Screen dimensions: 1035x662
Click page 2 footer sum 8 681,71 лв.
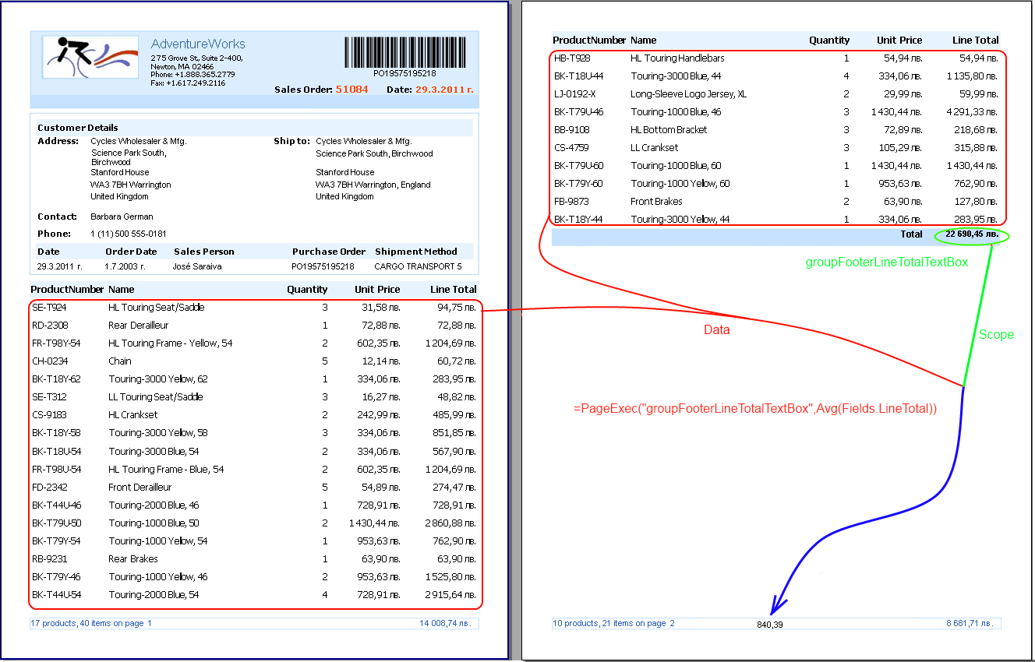pos(970,623)
